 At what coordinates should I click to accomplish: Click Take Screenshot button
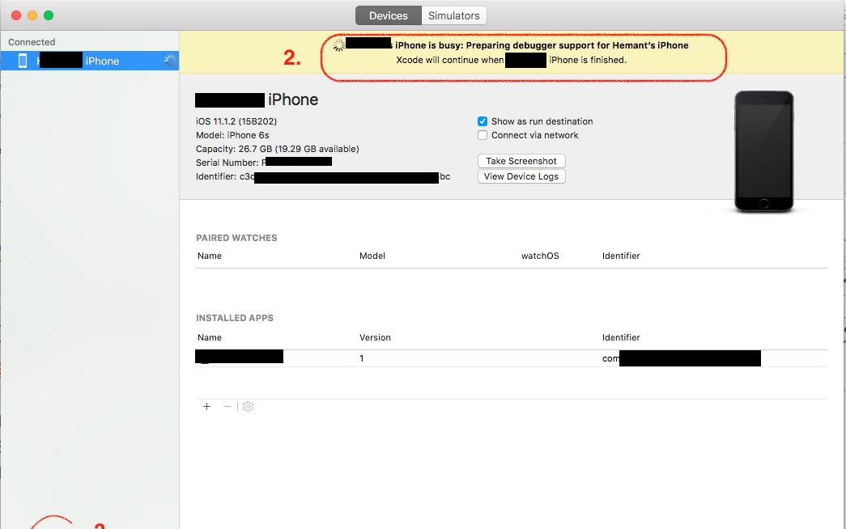[521, 161]
